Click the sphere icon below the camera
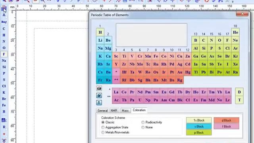Viewport: 254px width, 143px height. pos(99,95)
